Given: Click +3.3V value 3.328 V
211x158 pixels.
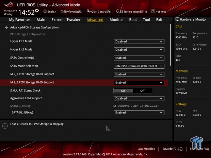Looking at the screenshot, I should [x=180, y=126].
